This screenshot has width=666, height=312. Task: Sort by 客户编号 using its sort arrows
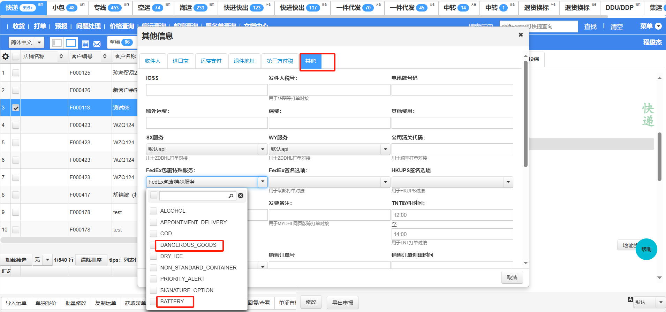click(105, 56)
